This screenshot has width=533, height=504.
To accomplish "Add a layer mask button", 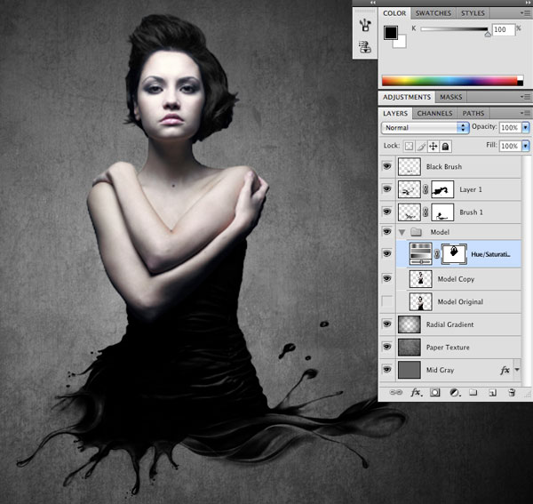I will point(434,393).
